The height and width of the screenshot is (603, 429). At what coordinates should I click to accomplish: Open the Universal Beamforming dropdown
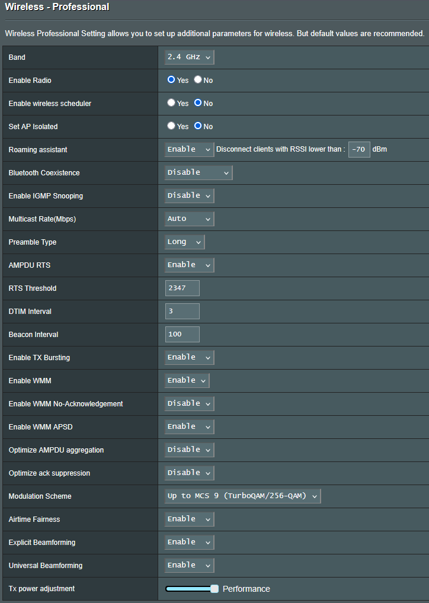pos(189,565)
